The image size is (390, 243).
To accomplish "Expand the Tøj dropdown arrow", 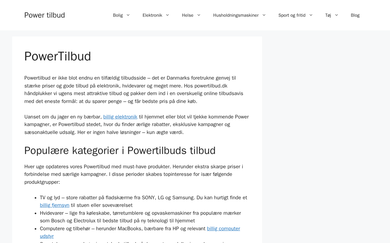I will pyautogui.click(x=336, y=15).
